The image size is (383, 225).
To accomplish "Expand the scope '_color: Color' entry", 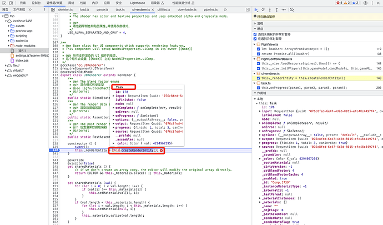I will (260, 159).
